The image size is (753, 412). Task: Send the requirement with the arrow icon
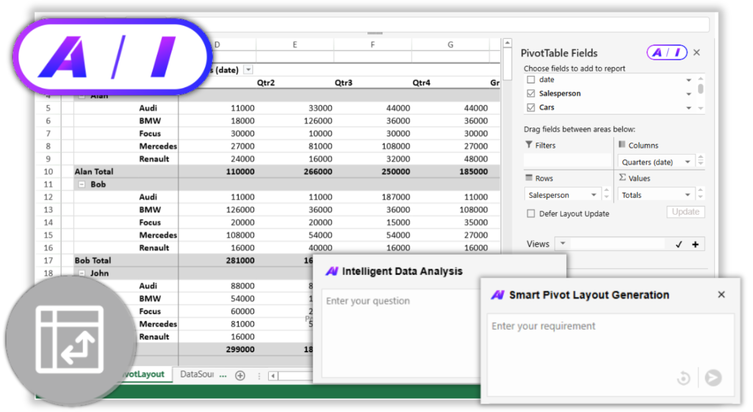(713, 377)
